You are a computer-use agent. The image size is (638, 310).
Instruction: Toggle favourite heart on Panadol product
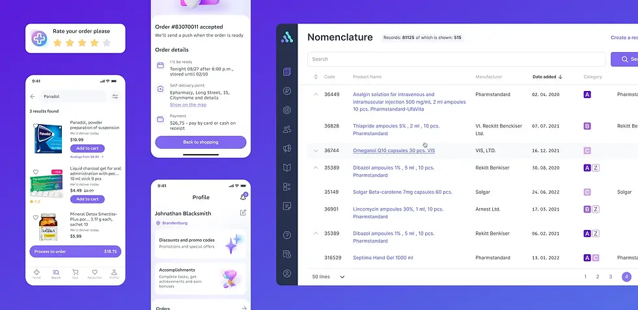(35, 126)
